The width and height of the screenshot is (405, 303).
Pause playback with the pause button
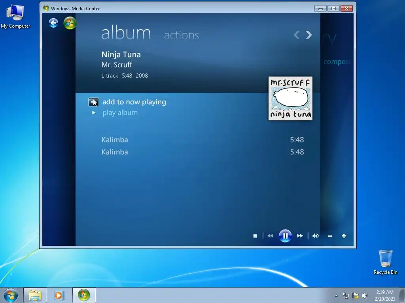click(285, 236)
